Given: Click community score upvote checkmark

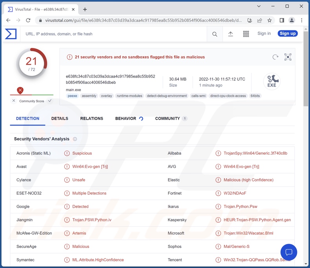Looking at the screenshot, I should click(50, 101).
